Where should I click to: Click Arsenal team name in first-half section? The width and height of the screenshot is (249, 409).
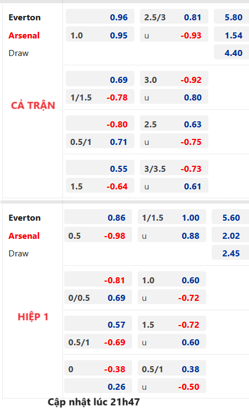pyautogui.click(x=24, y=236)
